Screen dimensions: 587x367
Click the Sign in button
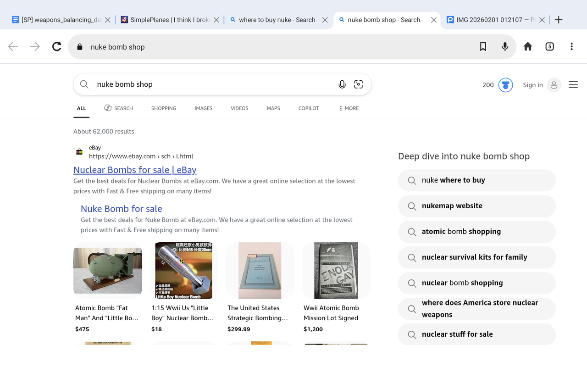542,85
